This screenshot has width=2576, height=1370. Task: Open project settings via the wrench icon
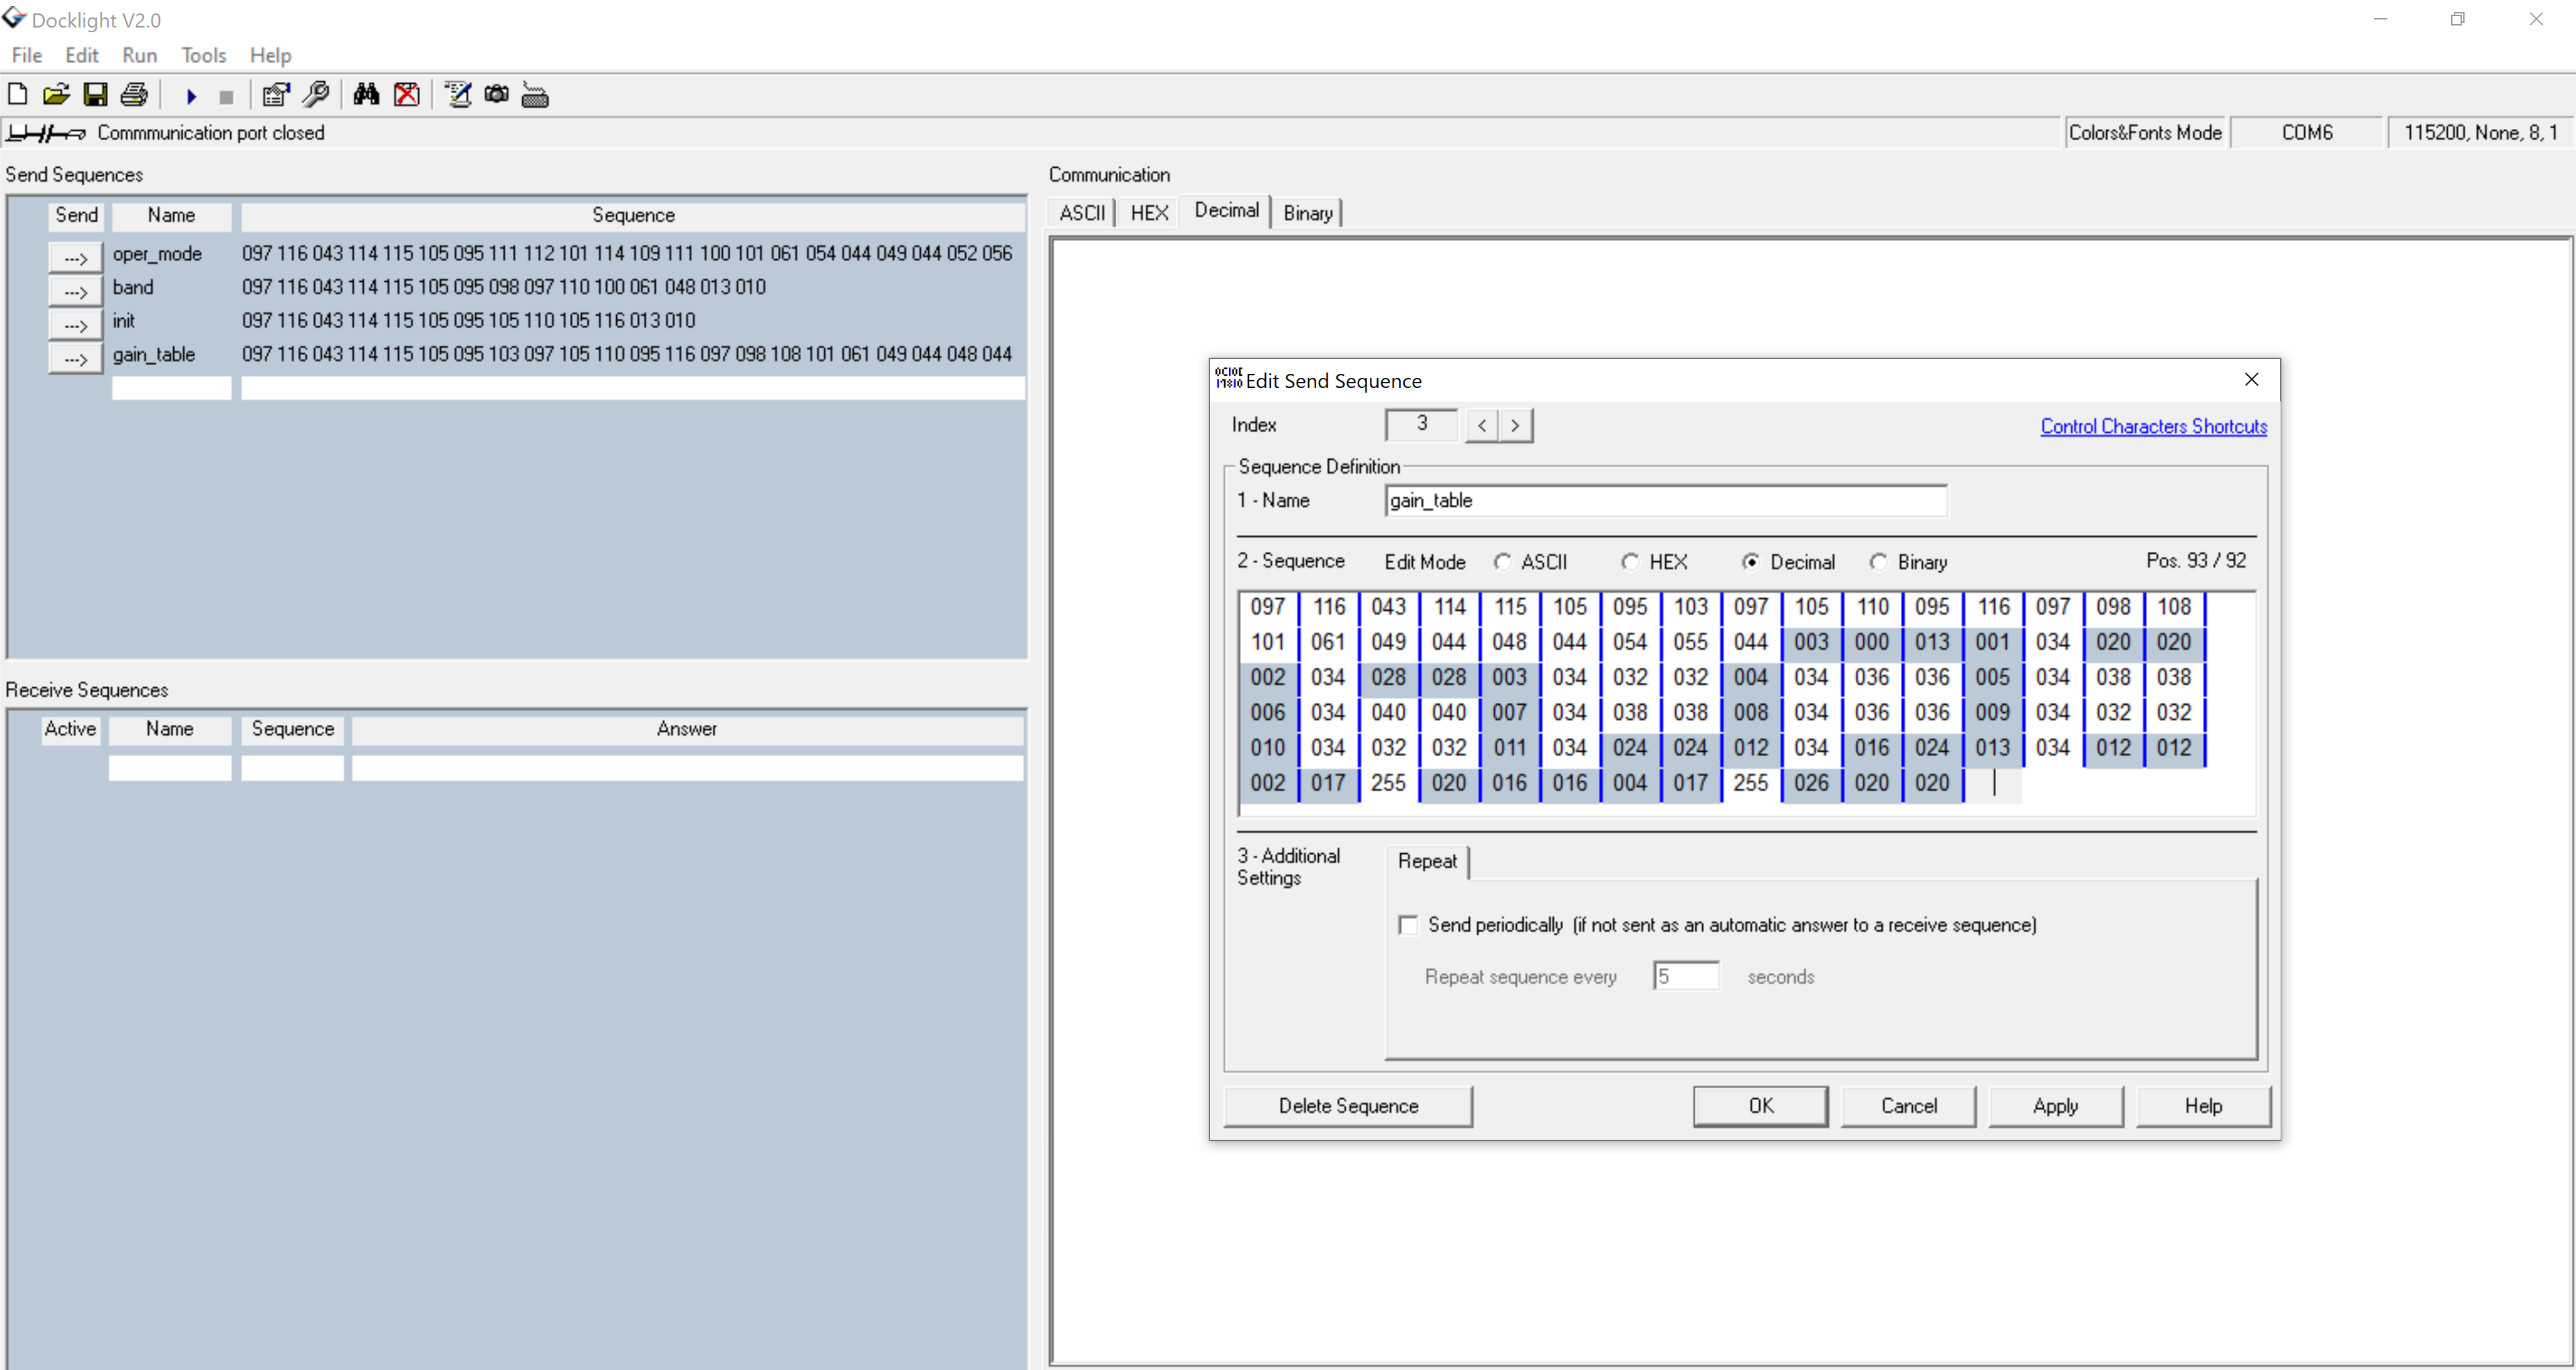[x=316, y=94]
